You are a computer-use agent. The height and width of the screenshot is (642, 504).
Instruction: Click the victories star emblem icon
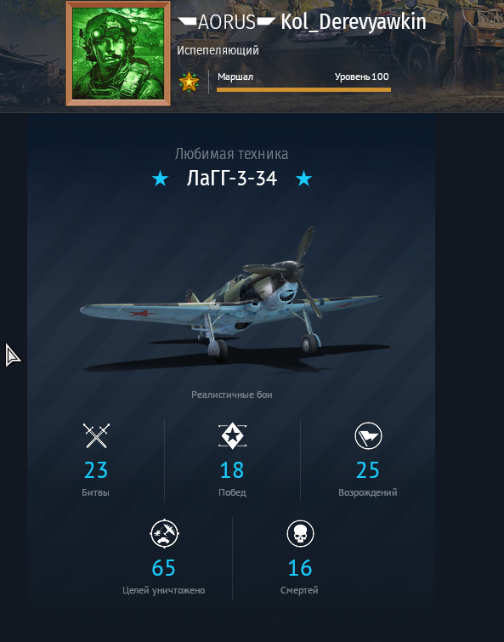click(x=232, y=435)
